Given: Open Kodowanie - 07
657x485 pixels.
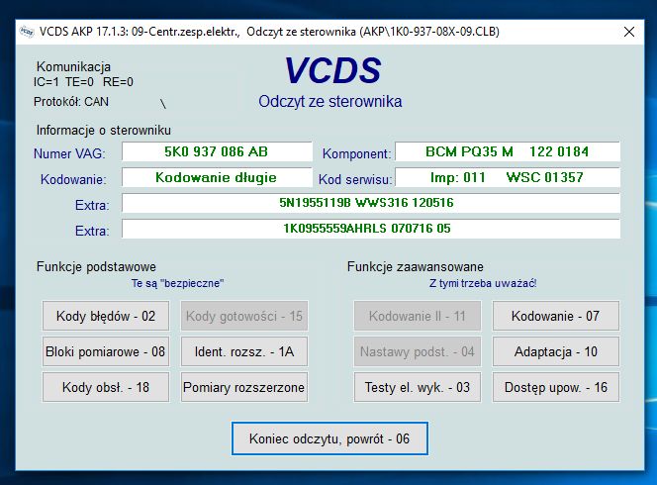Looking at the screenshot, I should pyautogui.click(x=556, y=316).
